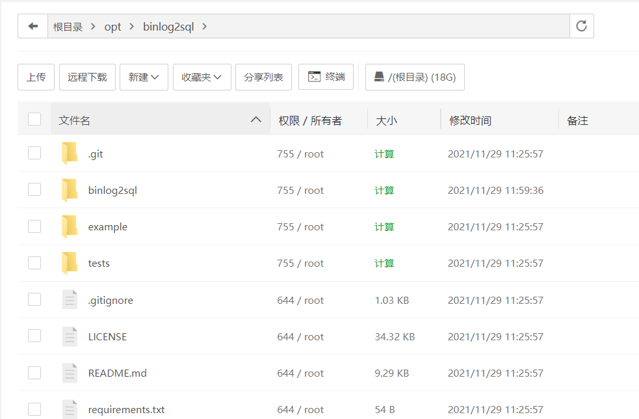The width and height of the screenshot is (639, 419).
Task: Click 计算 size for binlog2sql folder
Action: pyautogui.click(x=384, y=191)
